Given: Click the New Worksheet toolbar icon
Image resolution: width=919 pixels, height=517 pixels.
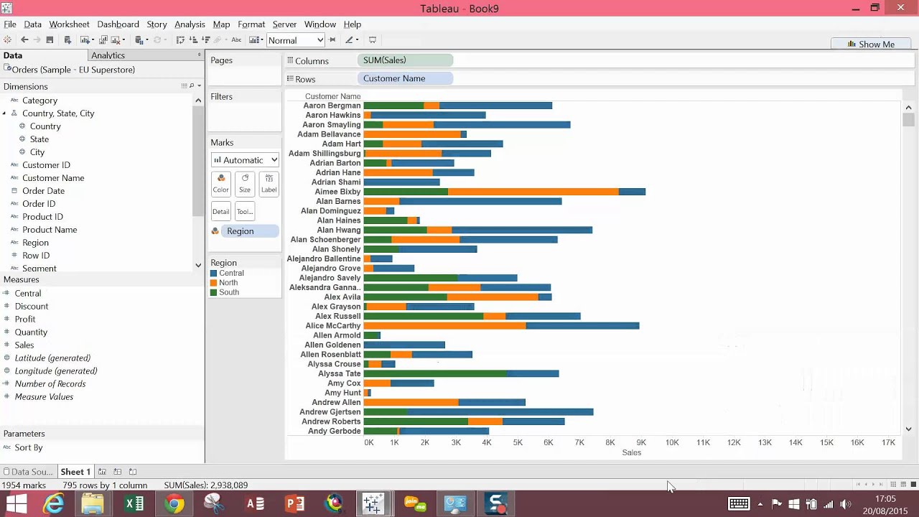Looking at the screenshot, I should pos(85,40).
